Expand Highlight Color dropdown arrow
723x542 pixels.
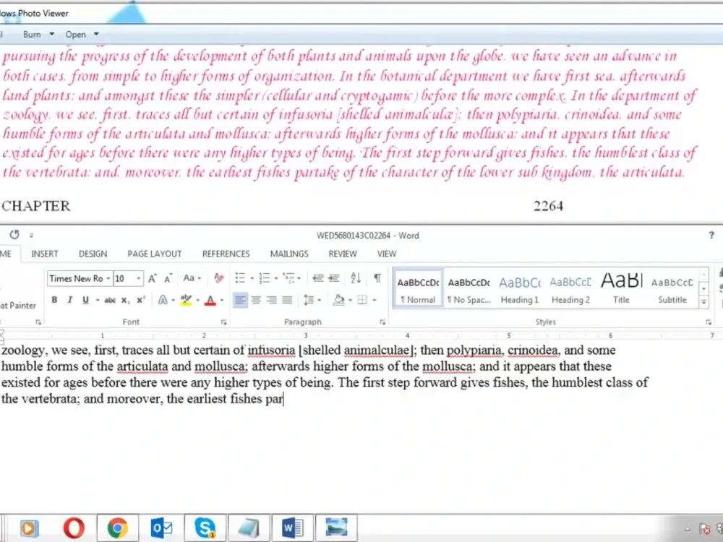click(198, 301)
